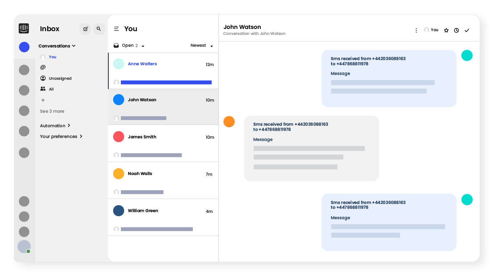Toggle the hamburger menu beside You

116,29
